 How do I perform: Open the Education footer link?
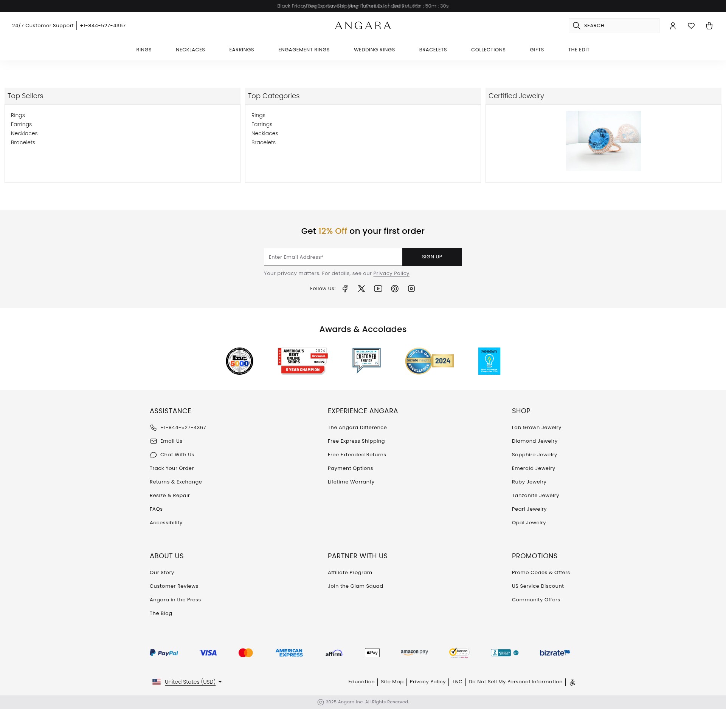point(361,682)
